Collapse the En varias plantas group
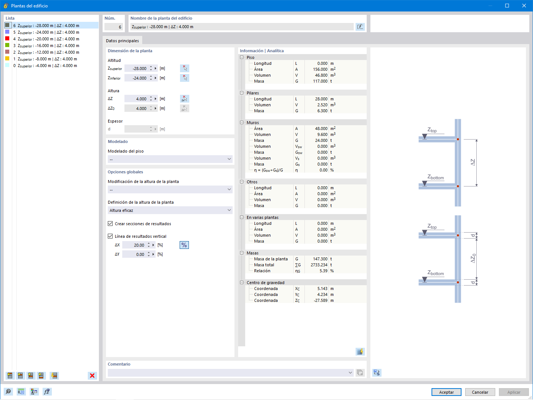The width and height of the screenshot is (533, 400). 242,217
